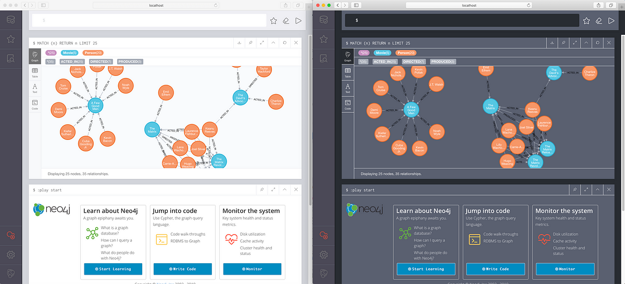Select 'Tom Cruise' node in right dark window
Image resolution: width=625 pixels, height=284 pixels.
point(381,88)
